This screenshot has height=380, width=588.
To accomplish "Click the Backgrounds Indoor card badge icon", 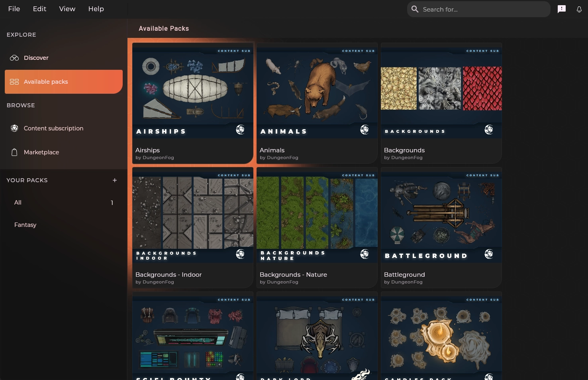I will coord(240,254).
